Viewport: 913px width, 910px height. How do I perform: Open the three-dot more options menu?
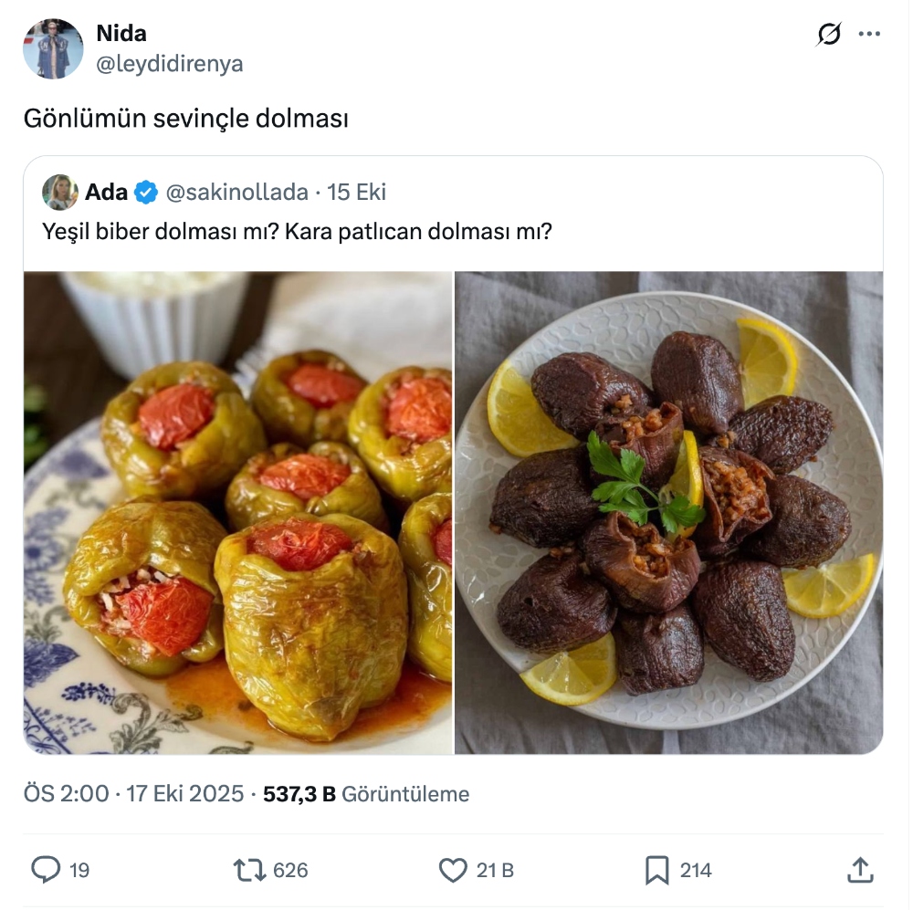869,35
